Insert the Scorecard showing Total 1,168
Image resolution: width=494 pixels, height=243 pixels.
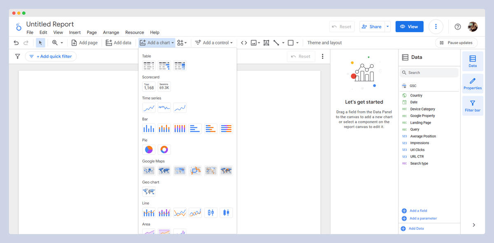pos(149,87)
